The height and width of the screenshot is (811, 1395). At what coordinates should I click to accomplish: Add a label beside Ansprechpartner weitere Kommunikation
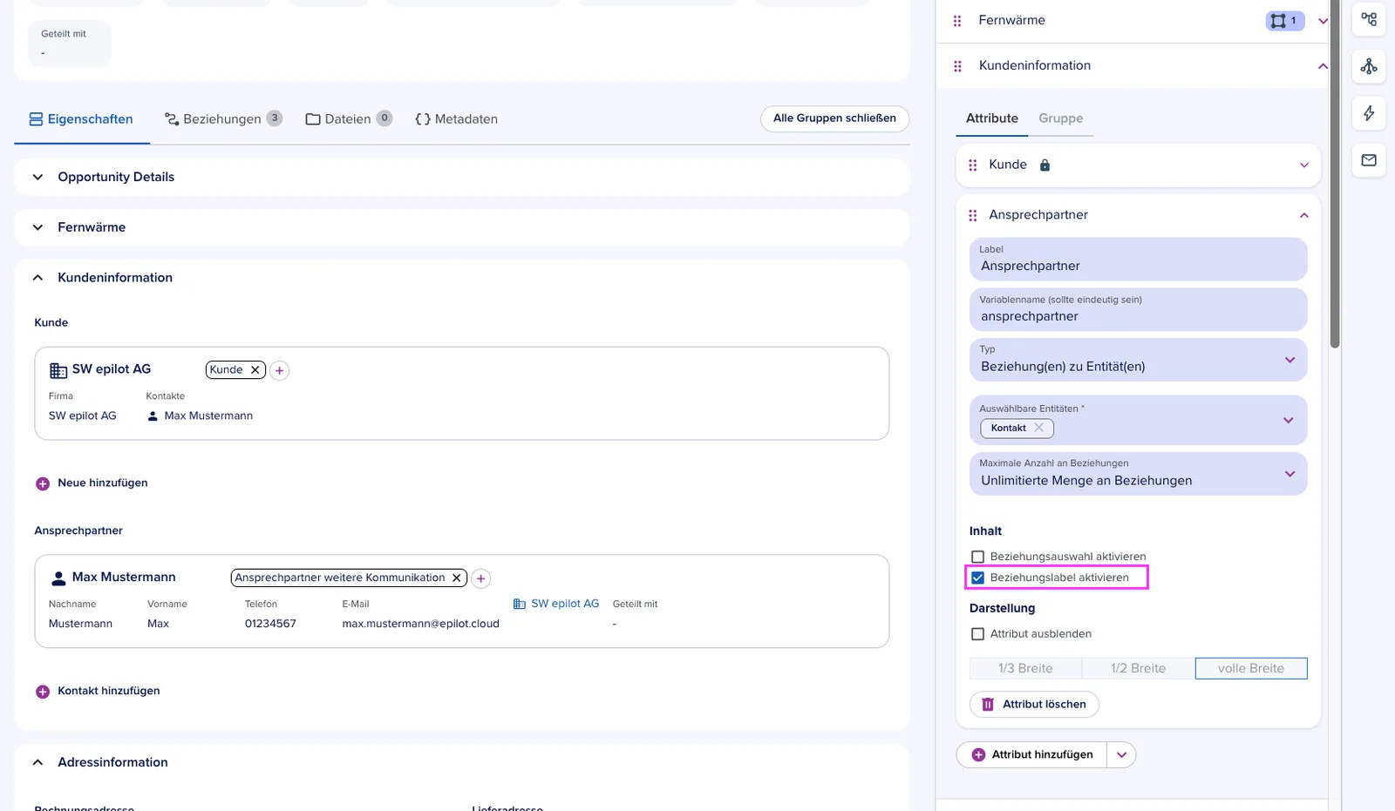[480, 578]
